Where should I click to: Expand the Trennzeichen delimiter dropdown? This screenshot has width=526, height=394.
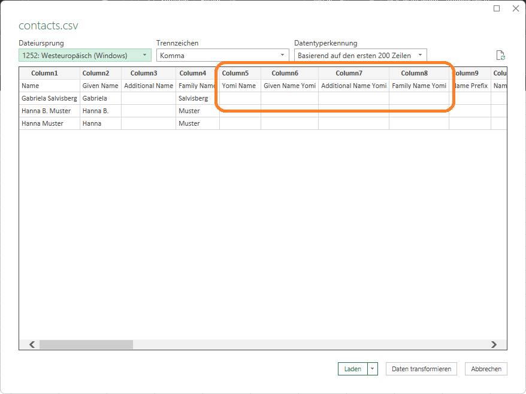222,56
